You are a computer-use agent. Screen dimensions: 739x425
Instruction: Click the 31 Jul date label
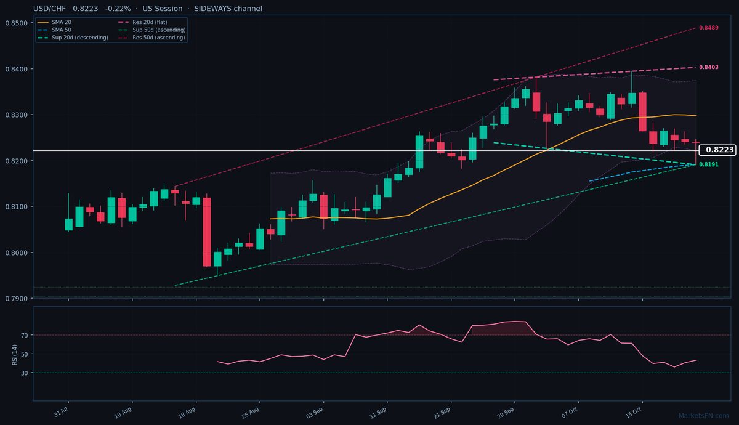coord(62,411)
